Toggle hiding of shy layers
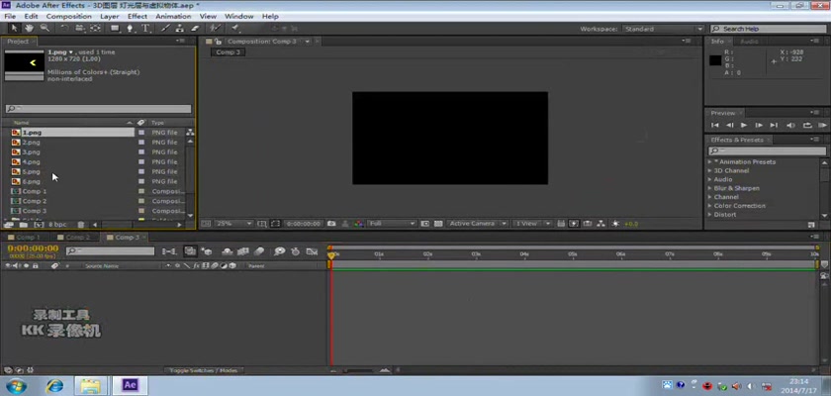The height and width of the screenshot is (396, 831). pyautogui.click(x=227, y=251)
